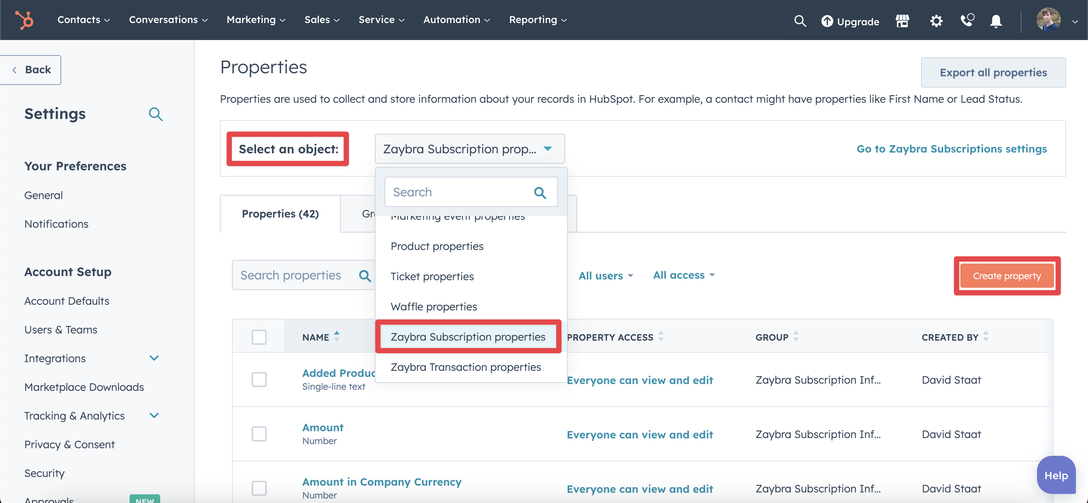The image size is (1088, 503).
Task: Click the notifications bell
Action: click(996, 21)
